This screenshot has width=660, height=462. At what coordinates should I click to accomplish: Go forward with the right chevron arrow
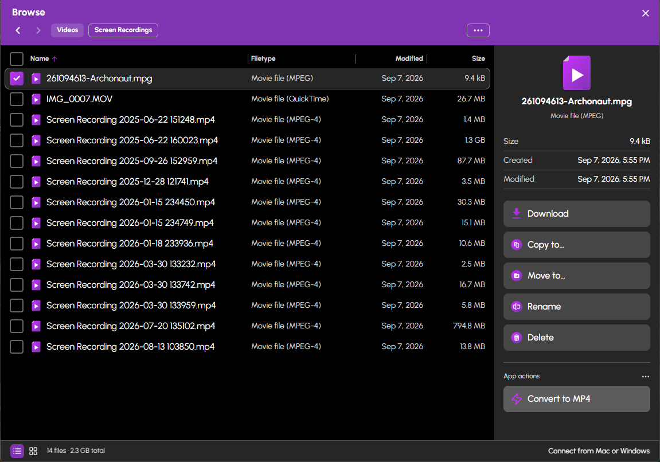point(38,30)
